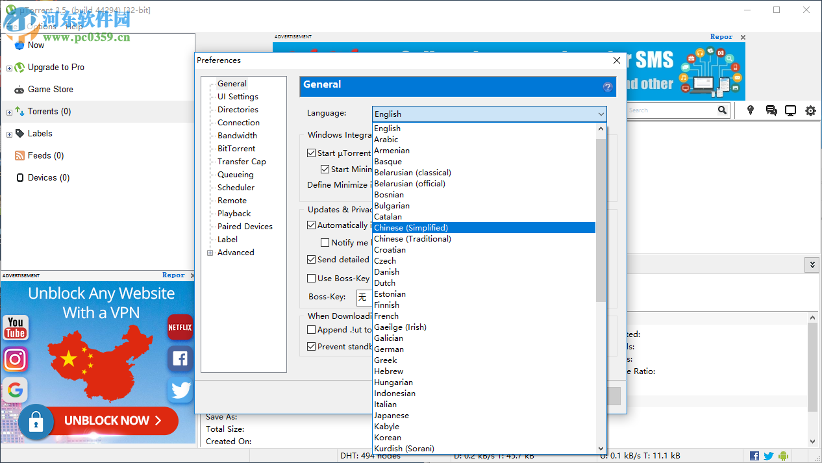Open the Upgrade to Pro sidebar item

56,67
